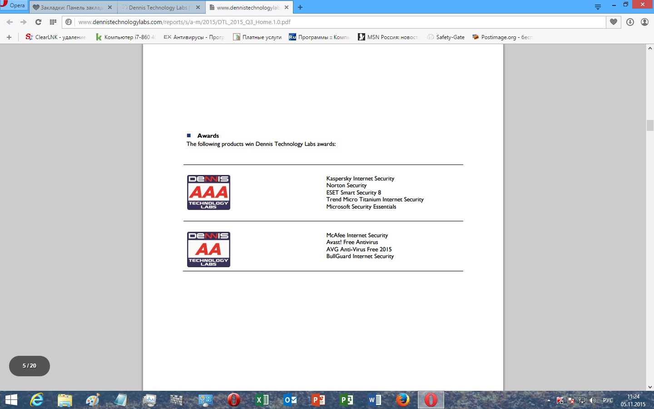This screenshot has width=654, height=409.
Task: Click BullGuard Internet Security text
Action: (x=360, y=256)
